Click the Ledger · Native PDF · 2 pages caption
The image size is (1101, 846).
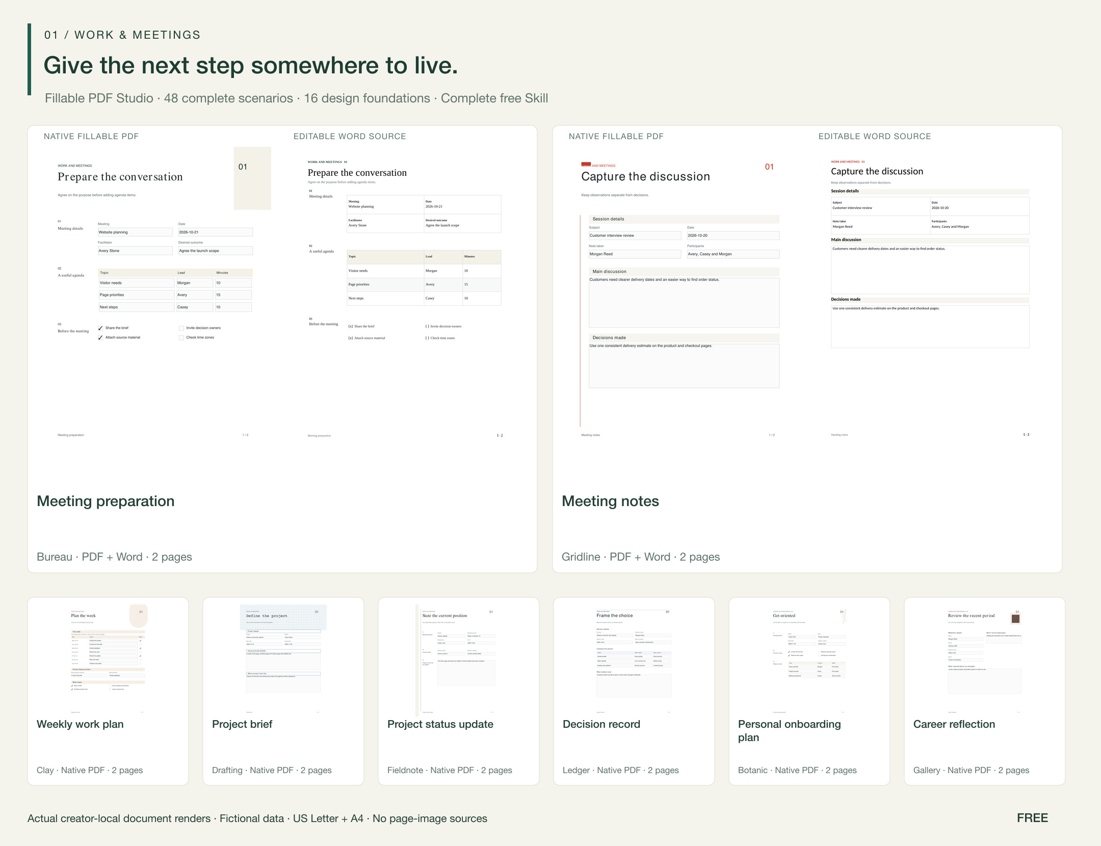(621, 771)
